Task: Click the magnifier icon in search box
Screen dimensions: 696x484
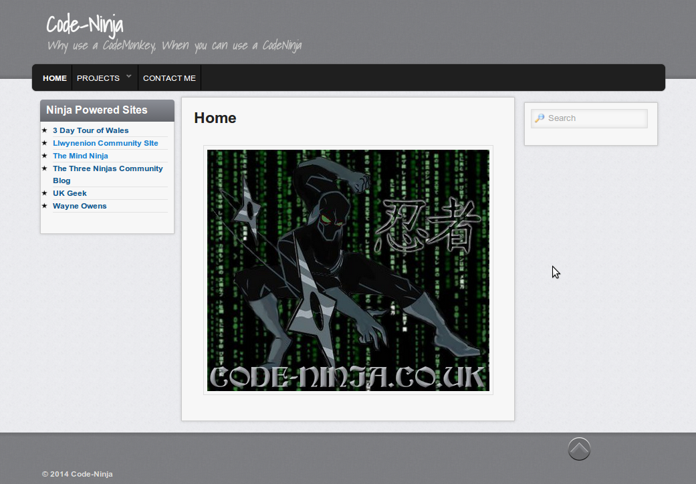Action: click(540, 118)
